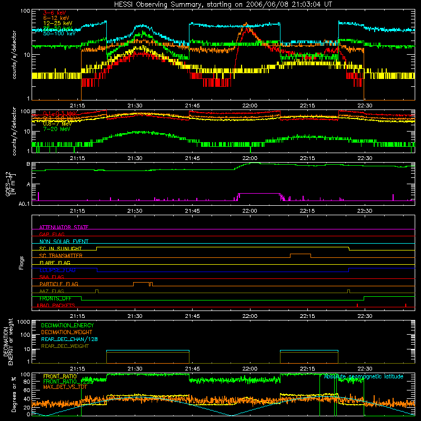Viewport: 421px width, 421px height.
Task: Click the ECLIPSE_FLAG label
Action: [x=57, y=270]
